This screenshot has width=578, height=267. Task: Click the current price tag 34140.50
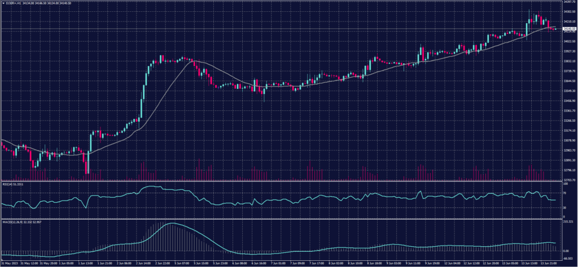pyautogui.click(x=567, y=29)
